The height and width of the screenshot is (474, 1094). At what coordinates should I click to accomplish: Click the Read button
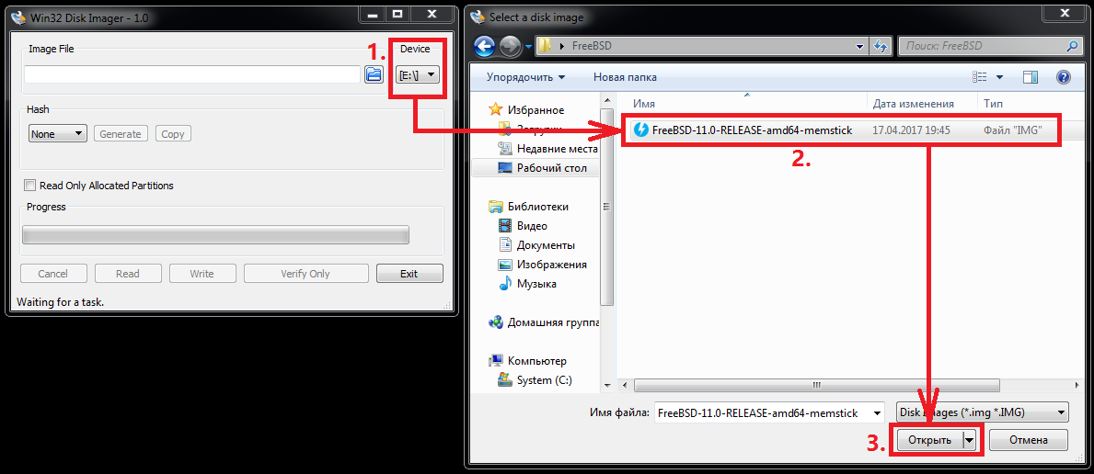[x=128, y=273]
